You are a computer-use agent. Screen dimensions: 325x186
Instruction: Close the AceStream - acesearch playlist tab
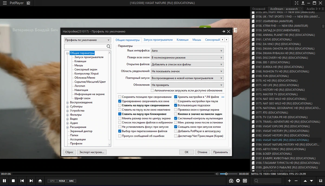[x=302, y=9]
